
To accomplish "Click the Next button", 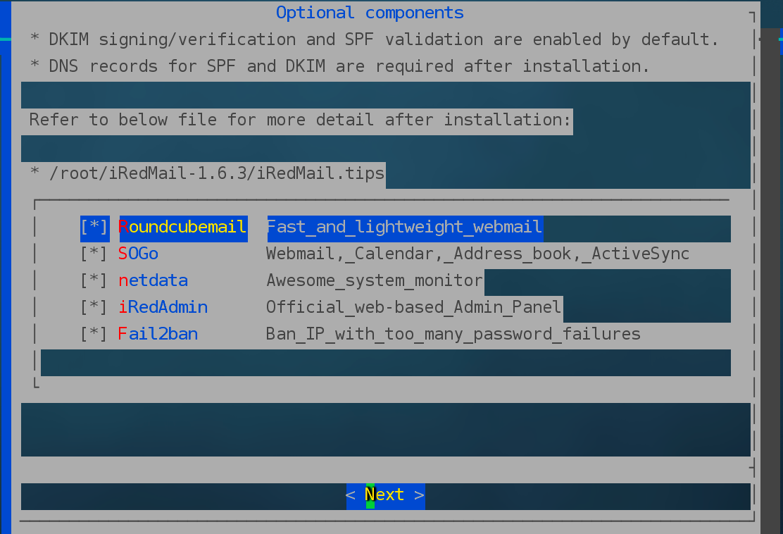I will coord(385,496).
